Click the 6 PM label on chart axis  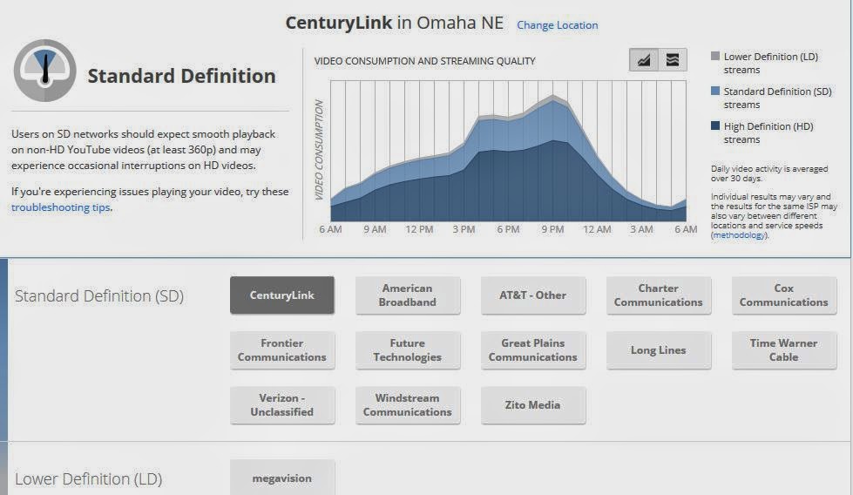508,229
